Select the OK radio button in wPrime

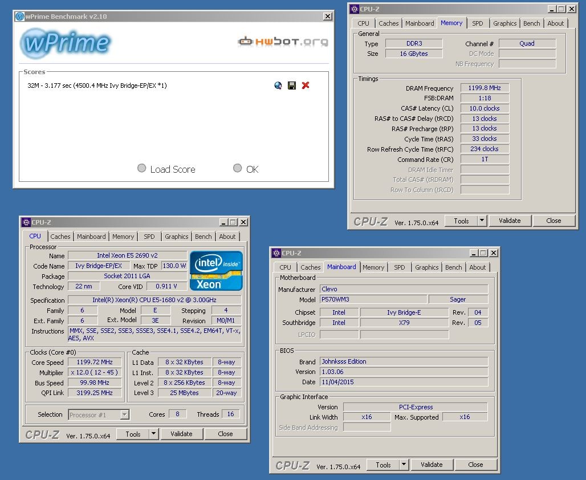pos(237,168)
